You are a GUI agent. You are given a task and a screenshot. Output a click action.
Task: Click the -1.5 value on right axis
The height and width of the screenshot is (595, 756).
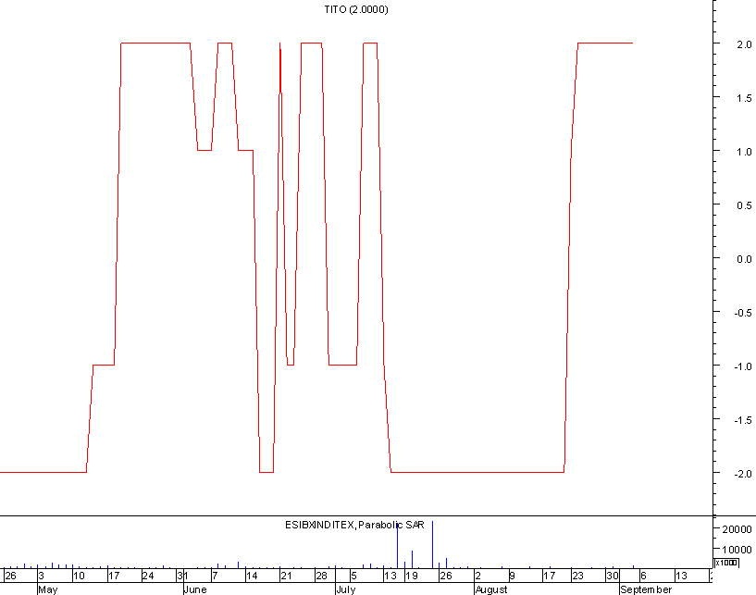(x=742, y=420)
